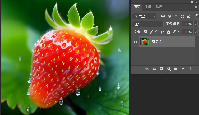Select the 图层 0 strawberry thumbnail
This screenshot has width=199, height=115.
[x=145, y=42]
